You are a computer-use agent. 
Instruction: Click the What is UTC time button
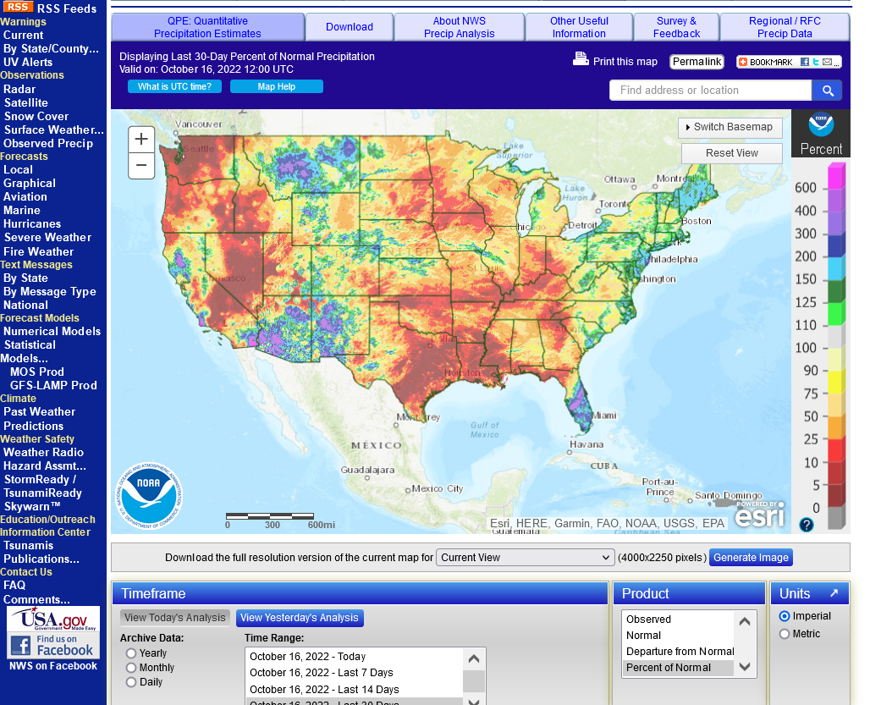[x=175, y=86]
